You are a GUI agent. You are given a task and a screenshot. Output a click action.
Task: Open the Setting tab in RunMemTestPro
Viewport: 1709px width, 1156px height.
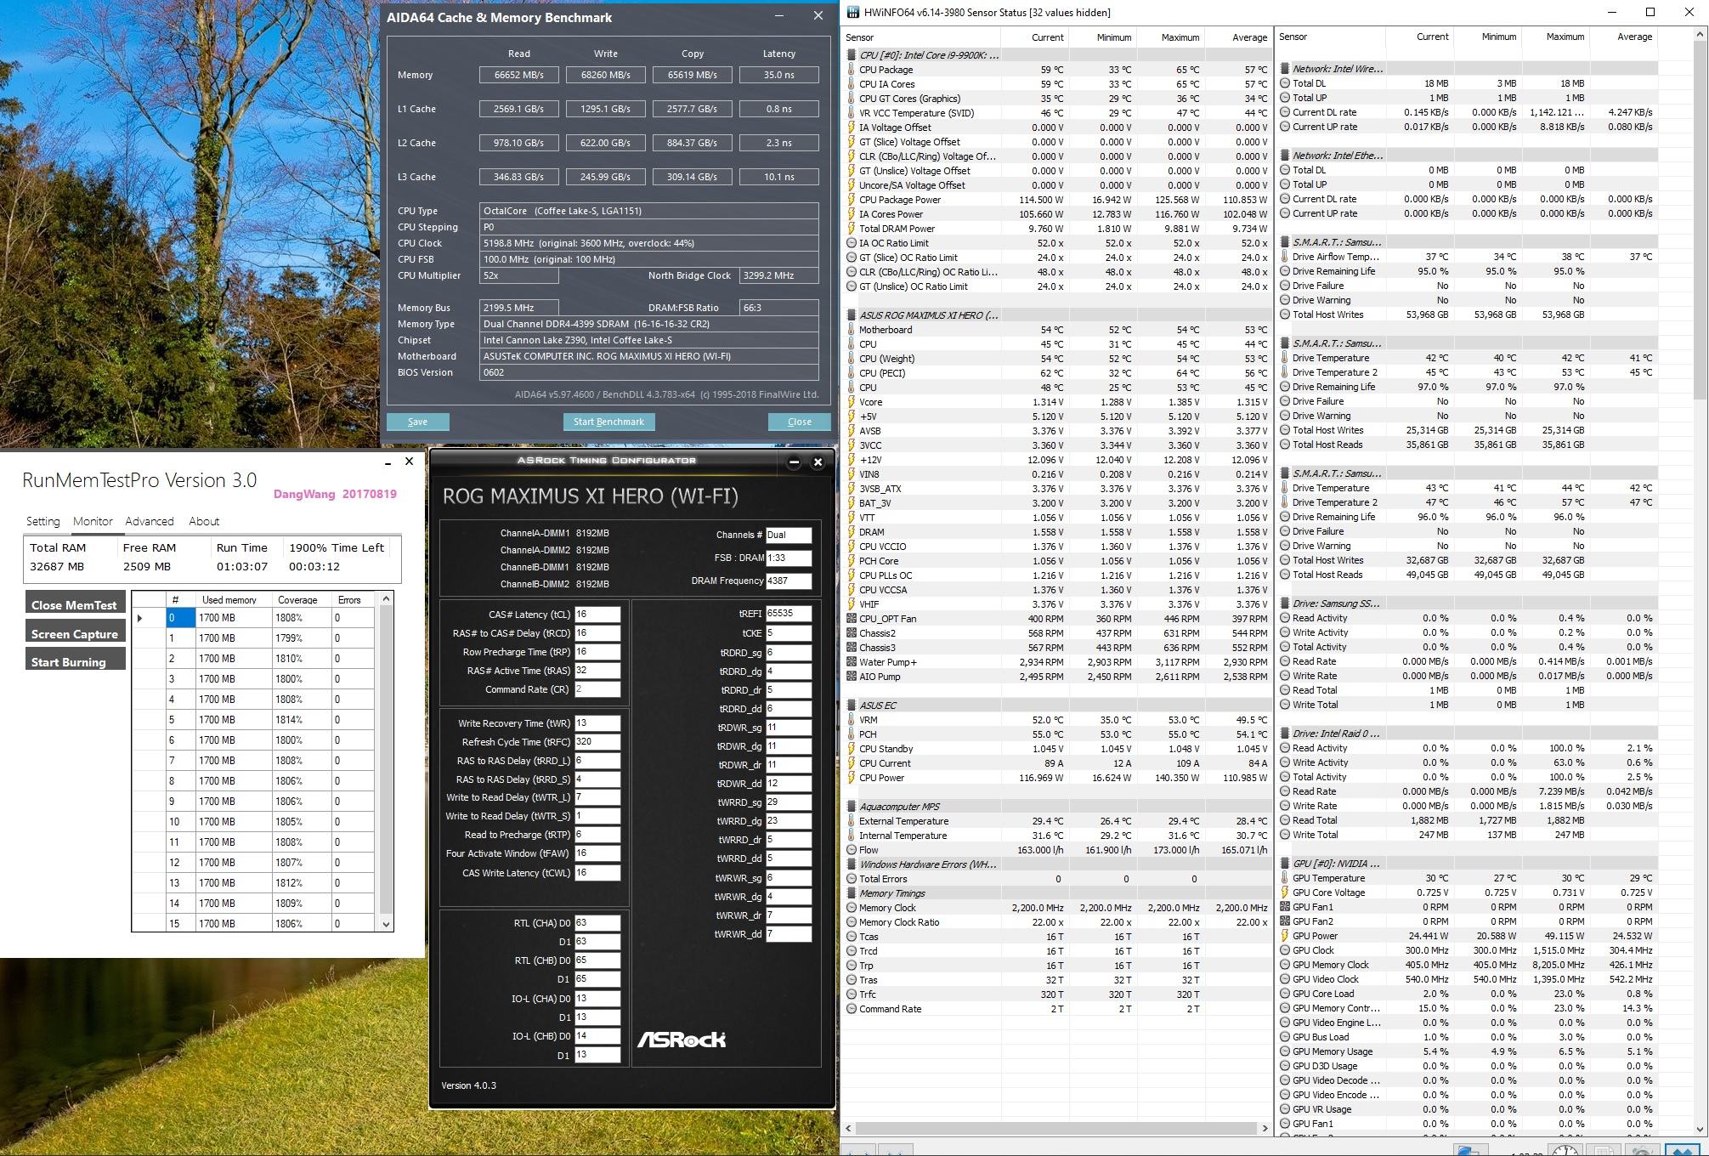(42, 521)
